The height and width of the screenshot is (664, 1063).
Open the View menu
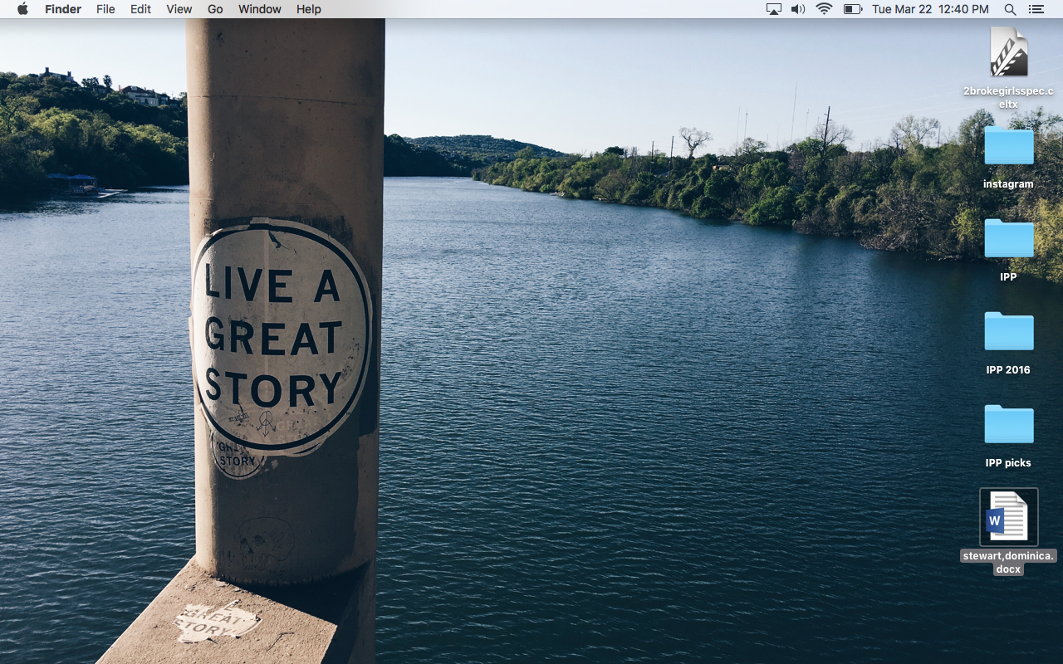(179, 9)
